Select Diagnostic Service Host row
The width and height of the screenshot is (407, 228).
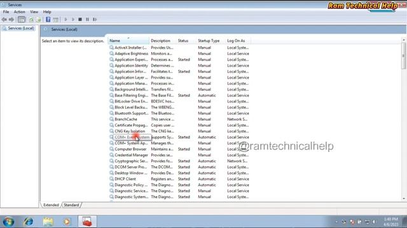click(x=179, y=191)
